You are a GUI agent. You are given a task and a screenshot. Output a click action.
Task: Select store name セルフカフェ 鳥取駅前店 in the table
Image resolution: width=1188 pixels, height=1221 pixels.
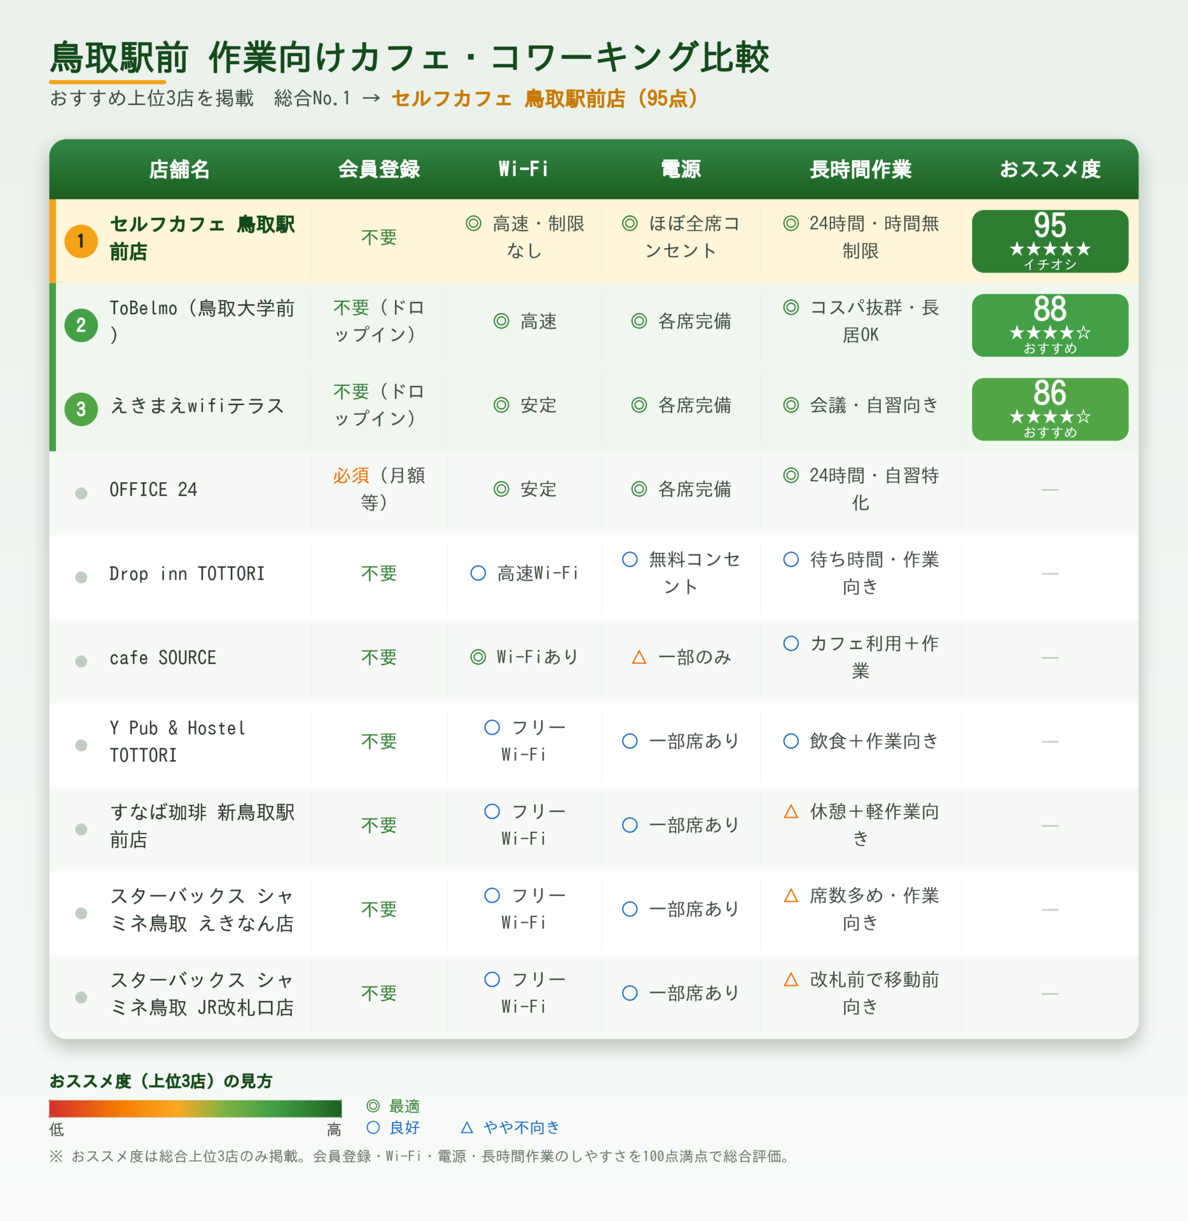202,238
